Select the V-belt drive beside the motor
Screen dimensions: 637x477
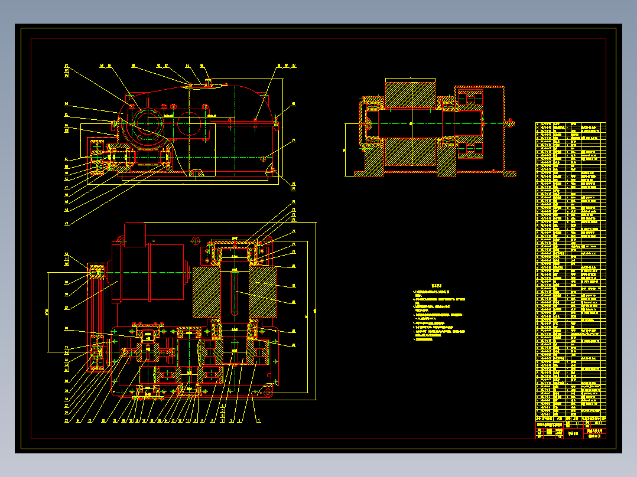coord(97,316)
